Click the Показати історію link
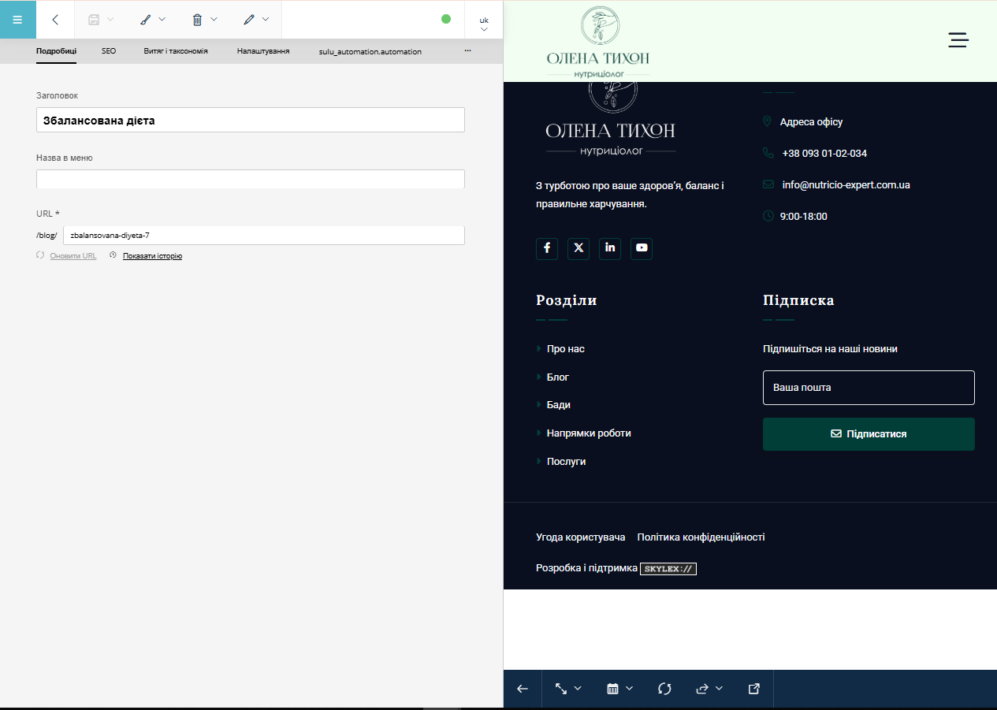Screen dimensions: 997x710 [152, 256]
